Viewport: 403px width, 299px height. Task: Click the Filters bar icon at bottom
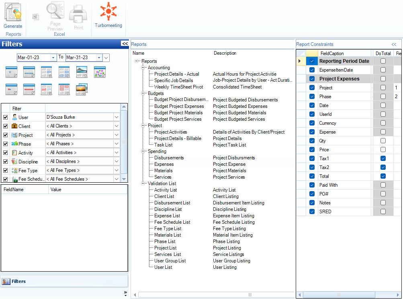pos(6,281)
